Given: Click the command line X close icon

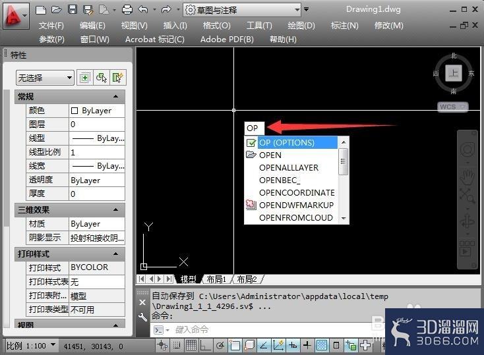Looking at the screenshot, I should (x=142, y=302).
